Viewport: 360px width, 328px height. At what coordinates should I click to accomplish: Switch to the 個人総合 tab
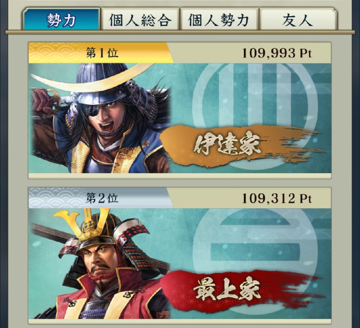[140, 19]
